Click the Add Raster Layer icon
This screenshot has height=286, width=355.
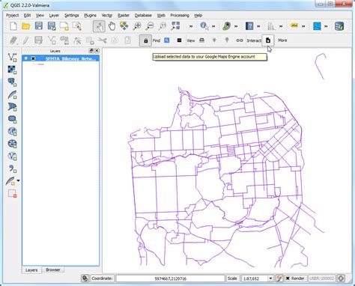12,70
